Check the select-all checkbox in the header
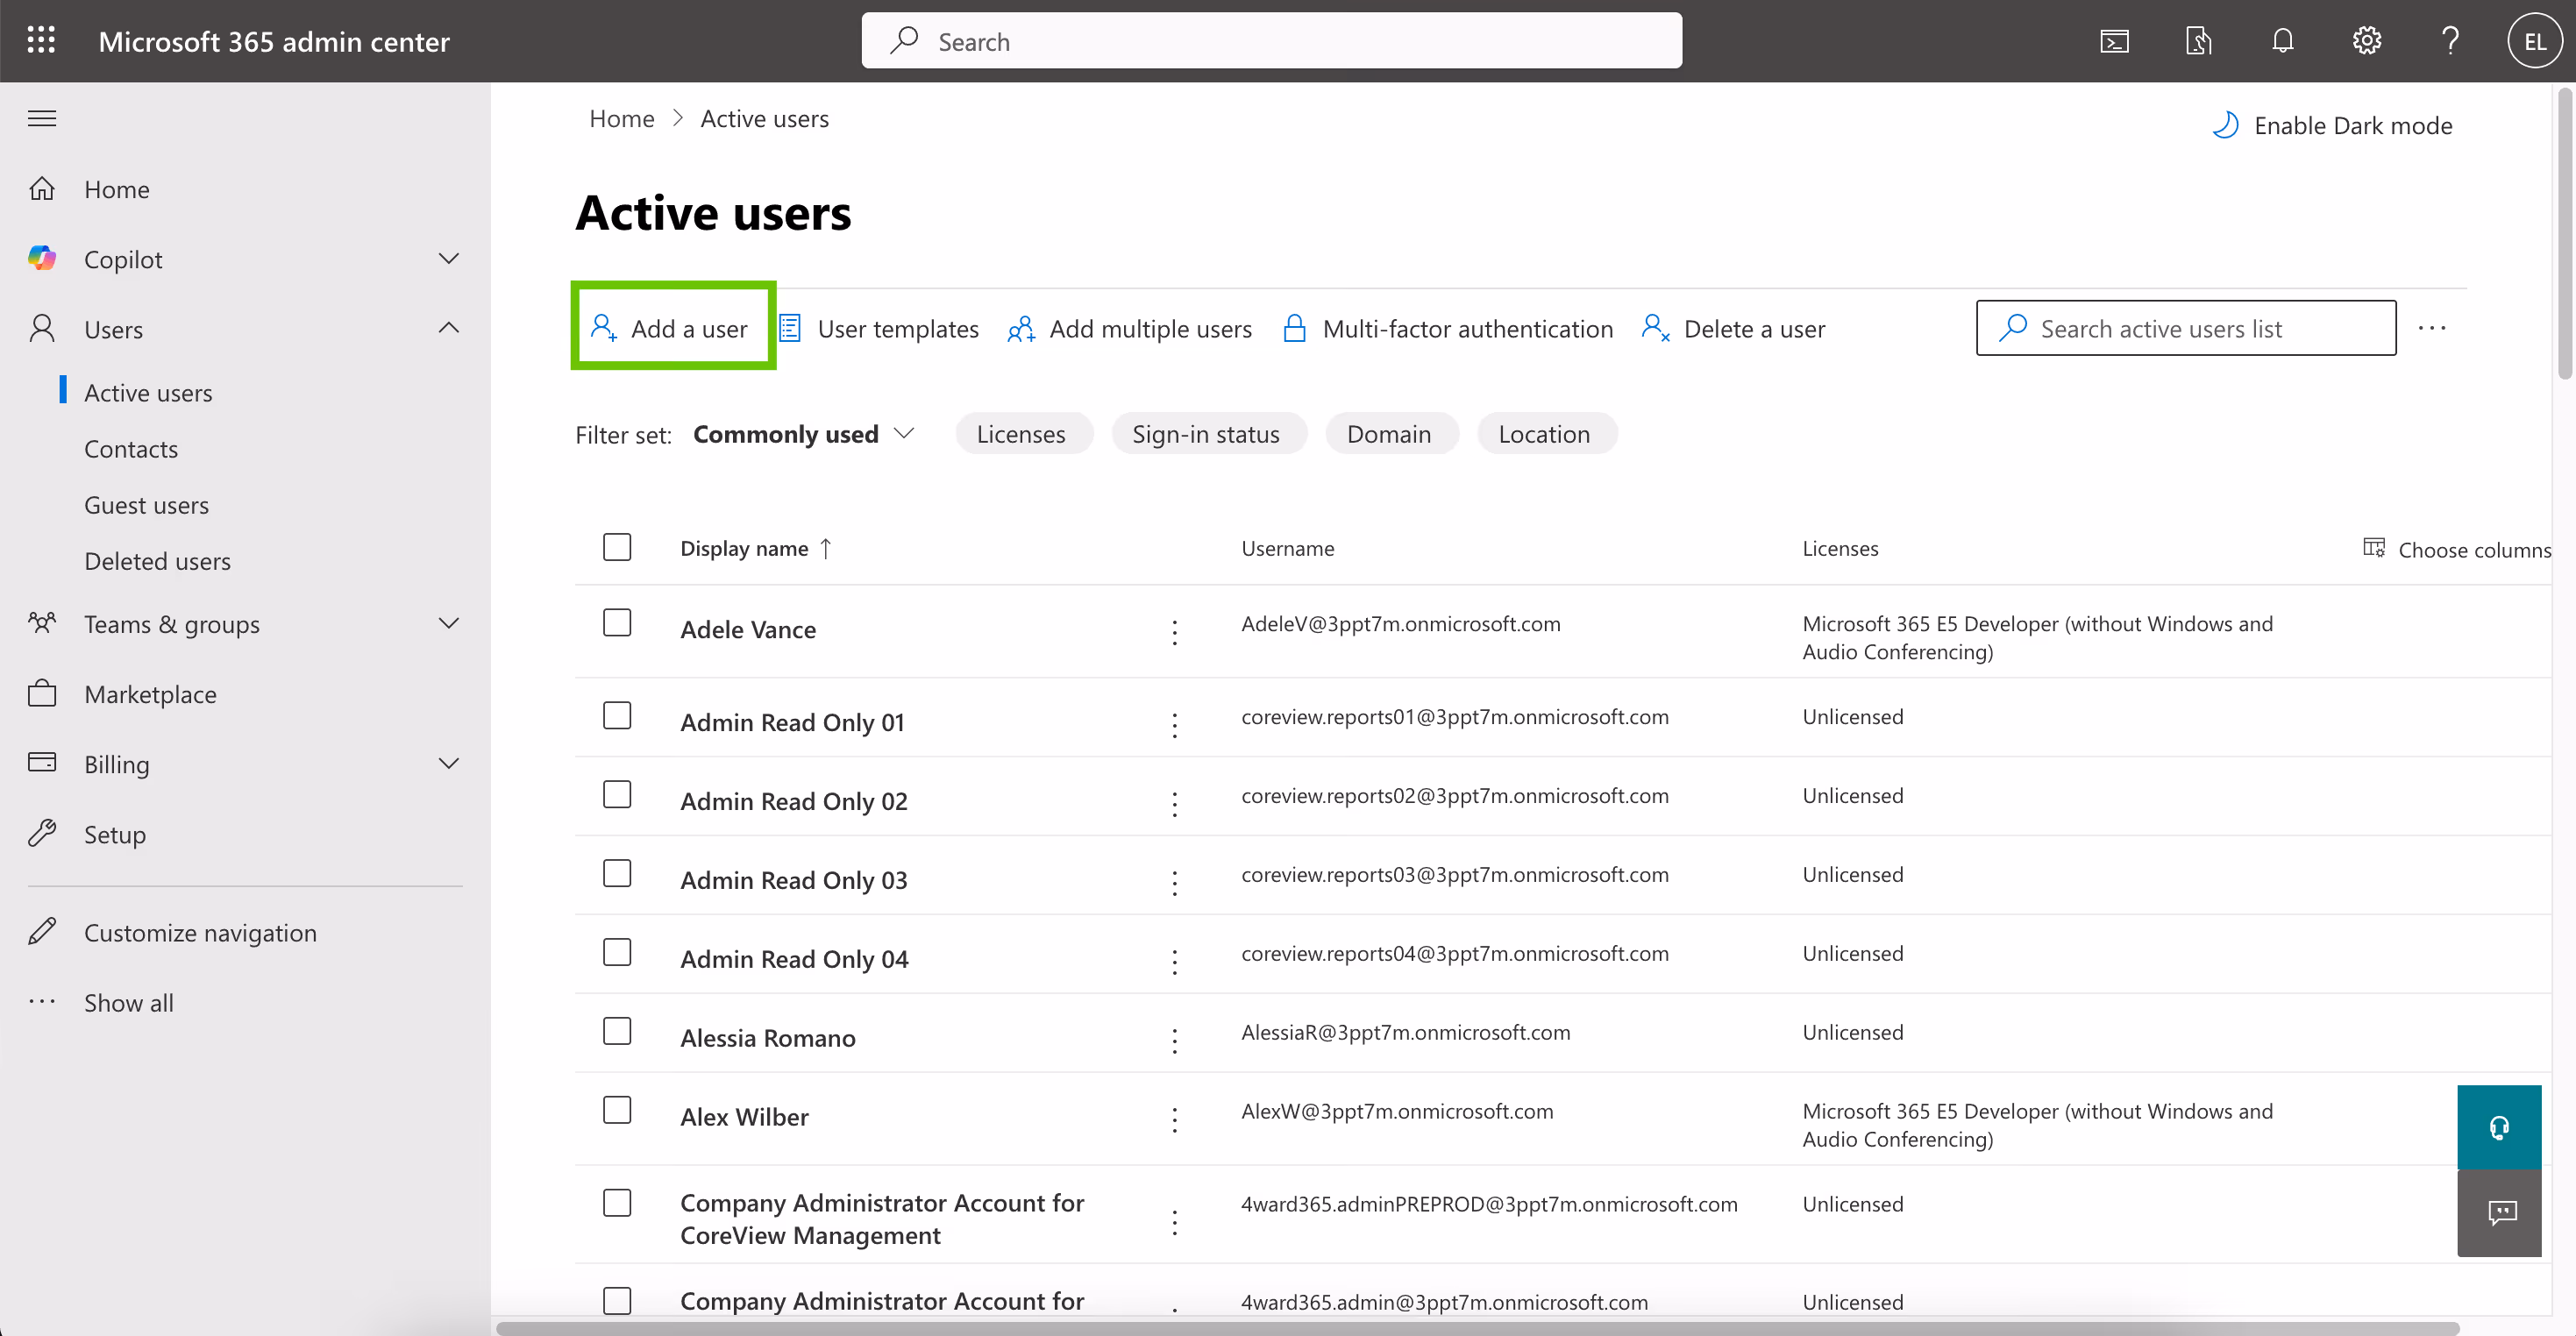 (x=617, y=547)
